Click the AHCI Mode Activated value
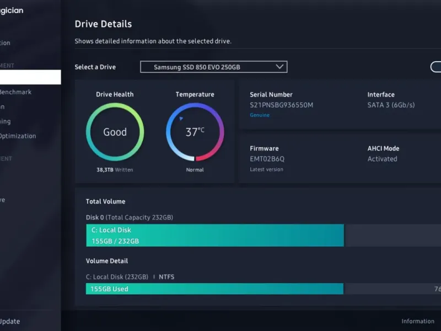The height and width of the screenshot is (331, 441). click(x=382, y=159)
